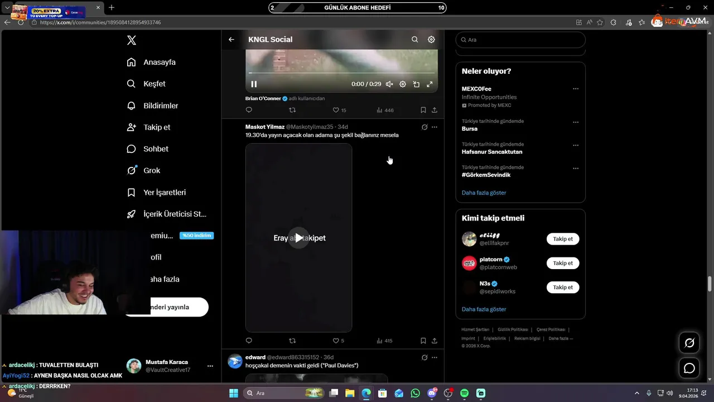This screenshot has height=402, width=714.
Task: Follow platcorn with Takip et
Action: tap(563, 263)
